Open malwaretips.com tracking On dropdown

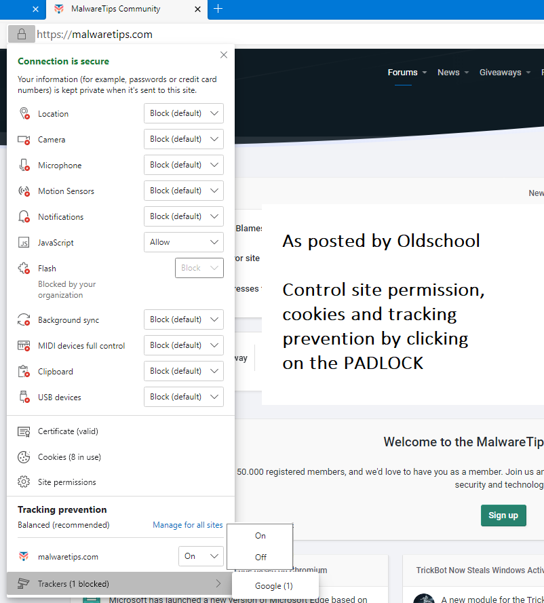click(x=201, y=556)
